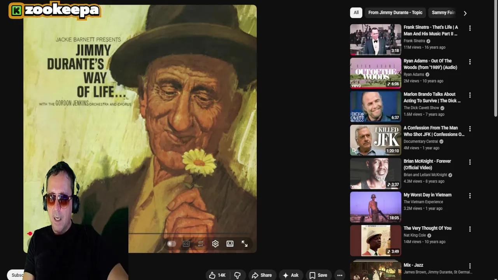Open the Brian McKnight Forever thumbnail
This screenshot has height=280, width=498.
pos(375,173)
